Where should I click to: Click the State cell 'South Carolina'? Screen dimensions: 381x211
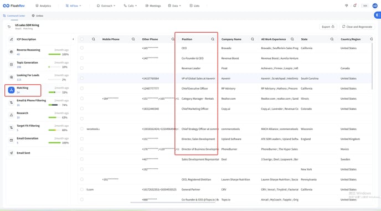(310, 79)
